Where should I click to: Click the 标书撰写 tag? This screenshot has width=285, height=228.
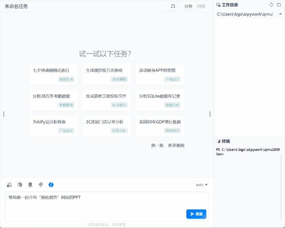point(119,105)
